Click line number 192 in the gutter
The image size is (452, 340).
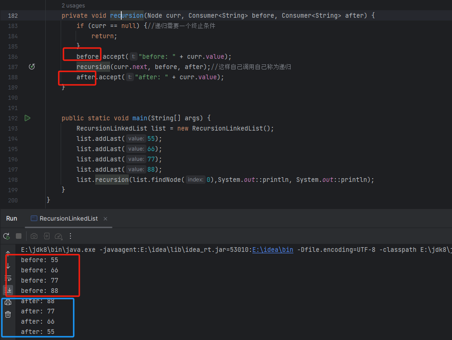click(x=13, y=118)
